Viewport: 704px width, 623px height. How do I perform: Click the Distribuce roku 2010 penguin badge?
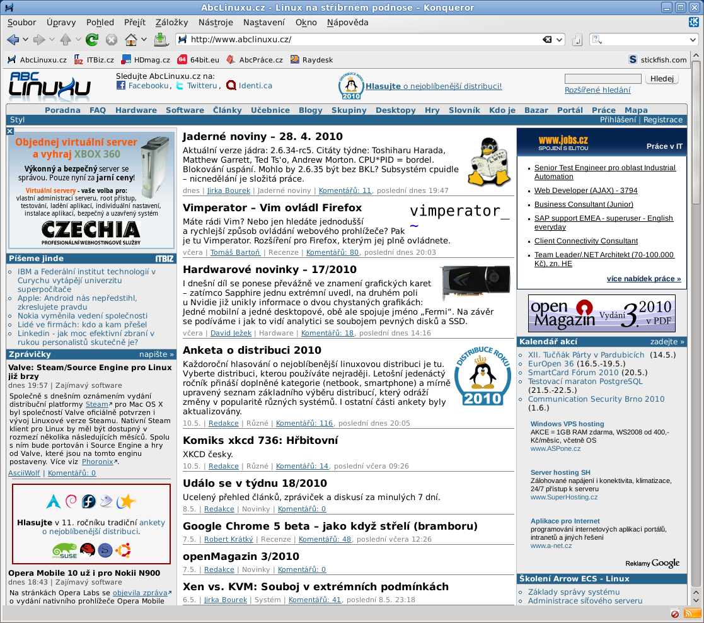(x=350, y=86)
